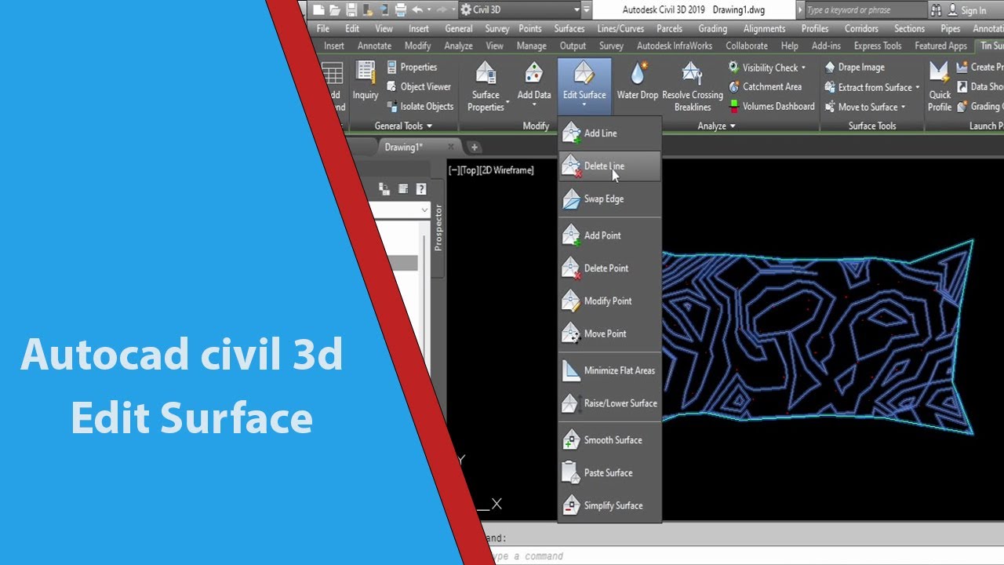Click the Move Point icon
The image size is (1004, 565).
click(x=571, y=334)
